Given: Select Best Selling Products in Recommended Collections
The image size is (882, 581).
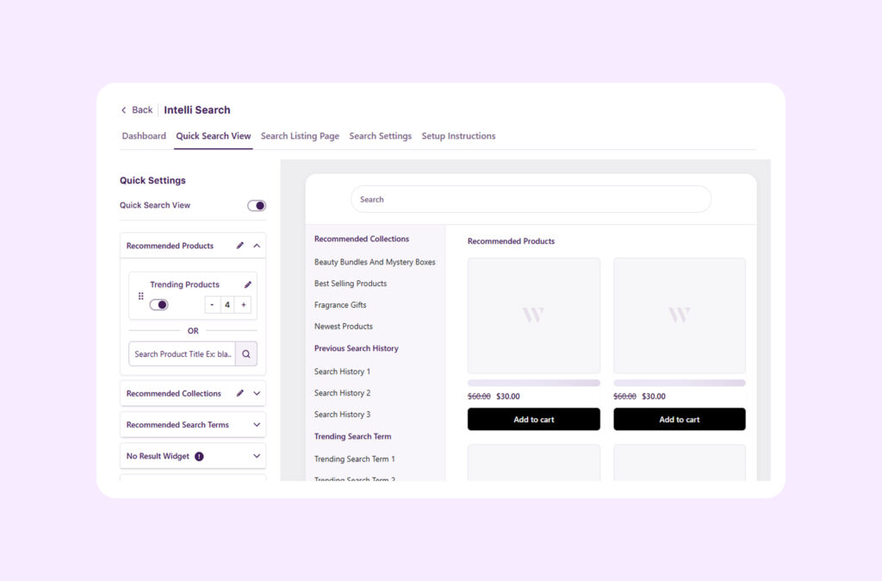Looking at the screenshot, I should 350,283.
